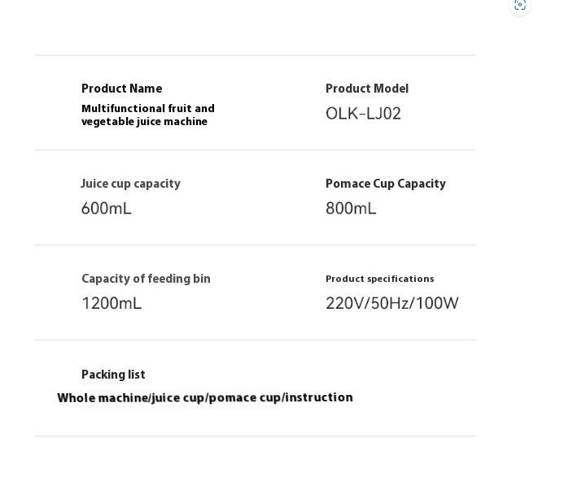The width and height of the screenshot is (564, 481).
Task: Select the Product Name heading
Action: click(x=121, y=89)
